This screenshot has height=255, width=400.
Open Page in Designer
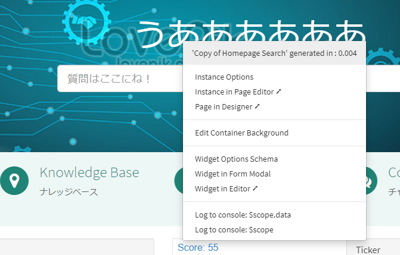227,106
